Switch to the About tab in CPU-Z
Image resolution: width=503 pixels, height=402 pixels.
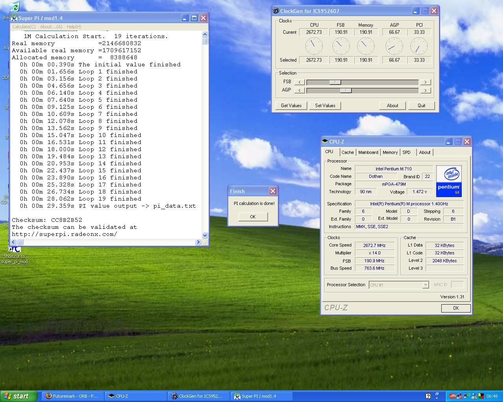coord(425,152)
